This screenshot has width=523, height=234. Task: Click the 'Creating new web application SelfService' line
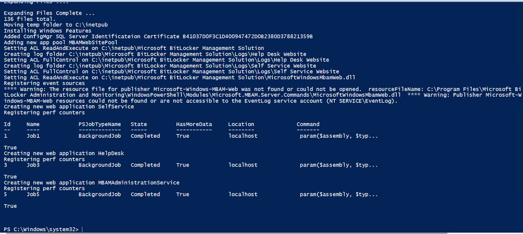69,107
